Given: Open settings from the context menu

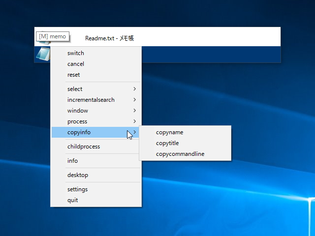Looking at the screenshot, I should (x=96, y=189).
